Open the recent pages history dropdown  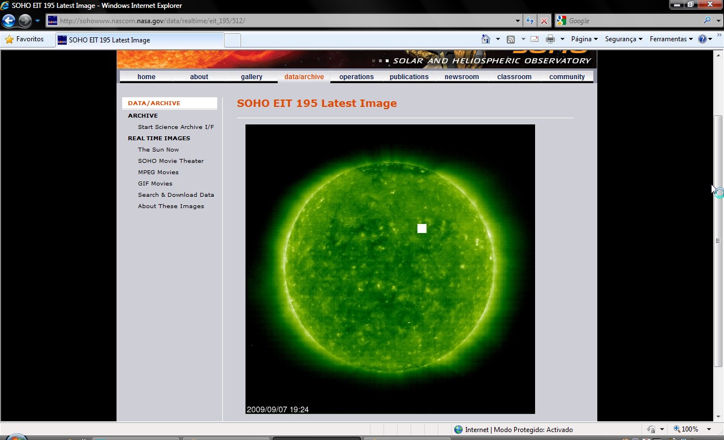(37, 21)
